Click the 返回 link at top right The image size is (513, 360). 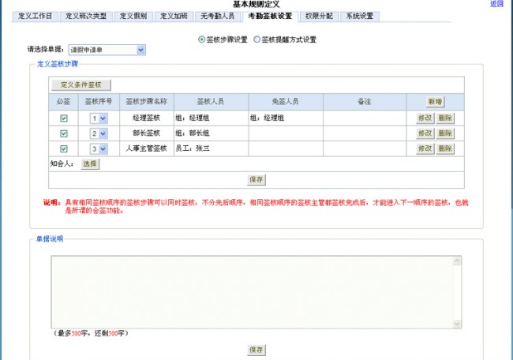coord(496,4)
